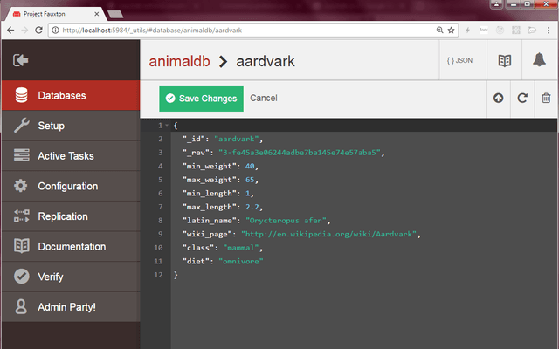559x349 pixels.
Task: Delete document with the trash icon
Action: click(546, 98)
